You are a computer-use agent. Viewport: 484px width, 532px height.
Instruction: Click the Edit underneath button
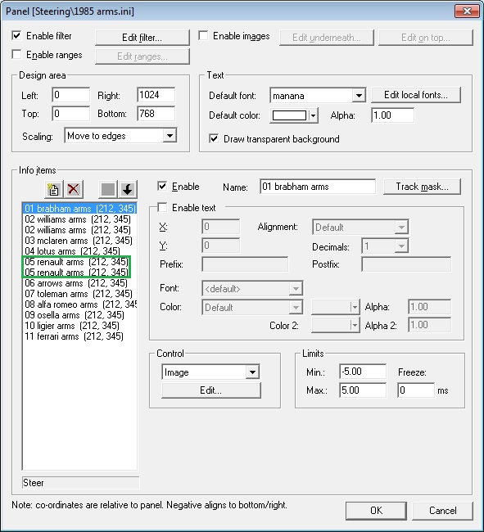tap(327, 38)
